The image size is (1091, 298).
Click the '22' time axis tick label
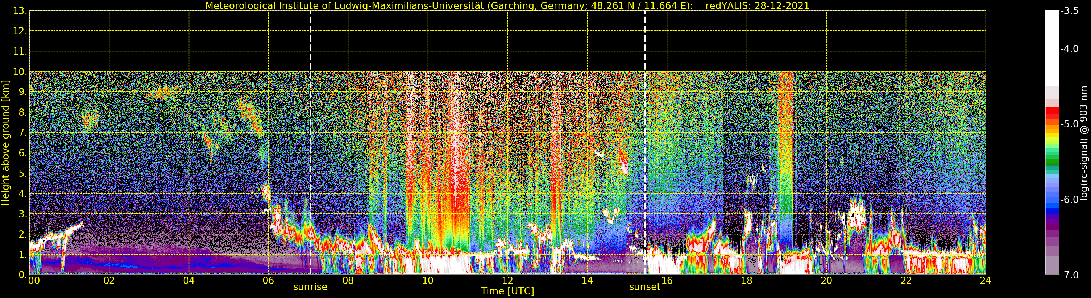pyautogui.click(x=906, y=281)
